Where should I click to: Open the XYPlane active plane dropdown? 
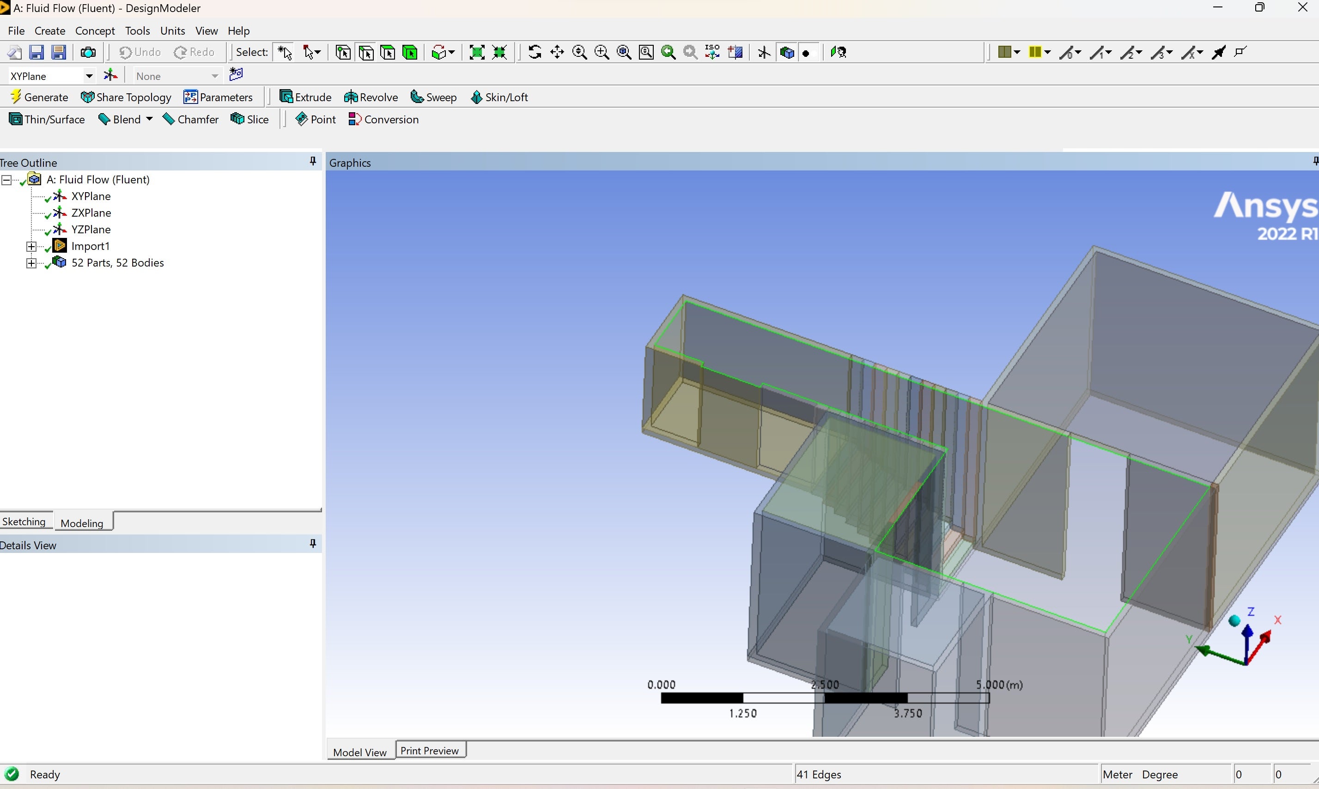coord(89,76)
